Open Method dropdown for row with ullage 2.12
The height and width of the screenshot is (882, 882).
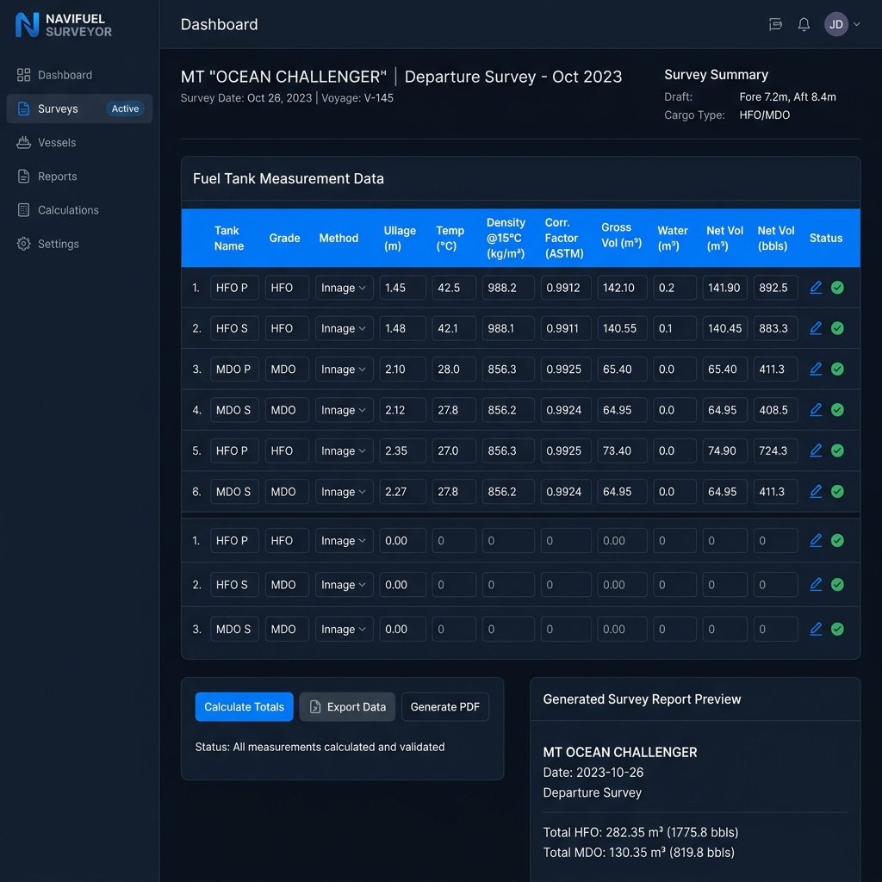pos(344,409)
